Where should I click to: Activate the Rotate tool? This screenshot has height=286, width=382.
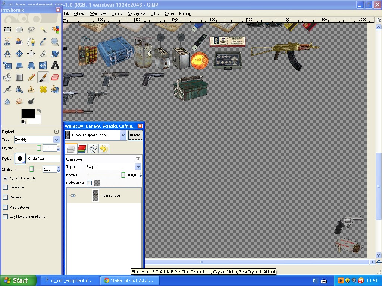pos(55,54)
